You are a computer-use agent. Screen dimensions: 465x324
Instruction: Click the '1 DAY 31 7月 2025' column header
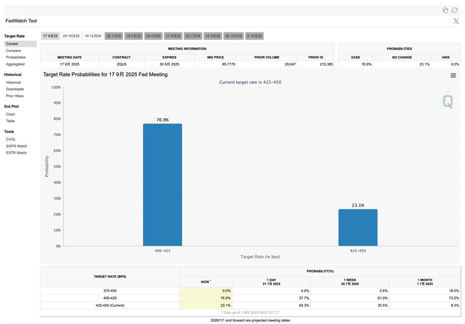coord(271,282)
